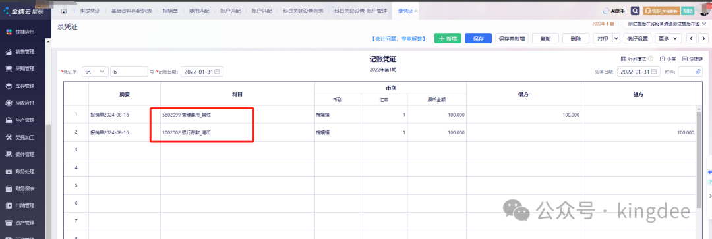Click the search magnifier icon in header
The height and width of the screenshot is (239, 712).
click(636, 11)
